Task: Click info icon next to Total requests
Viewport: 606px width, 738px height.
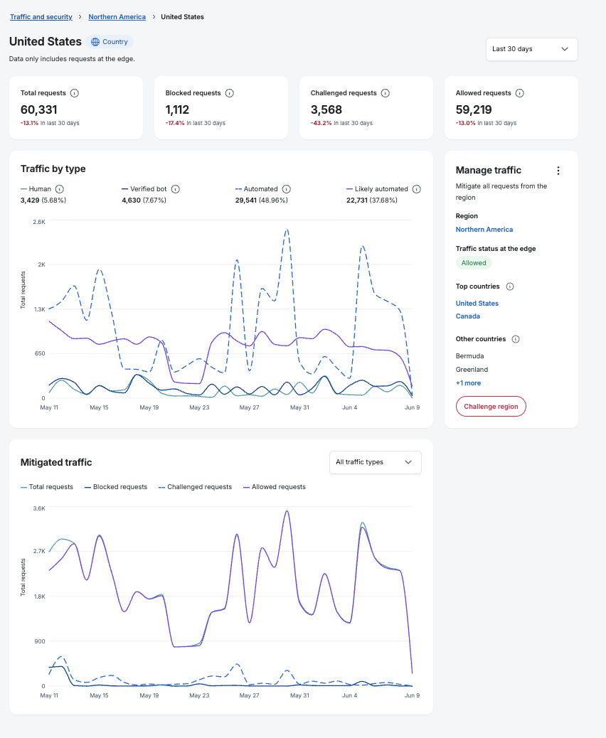Action: pos(75,93)
